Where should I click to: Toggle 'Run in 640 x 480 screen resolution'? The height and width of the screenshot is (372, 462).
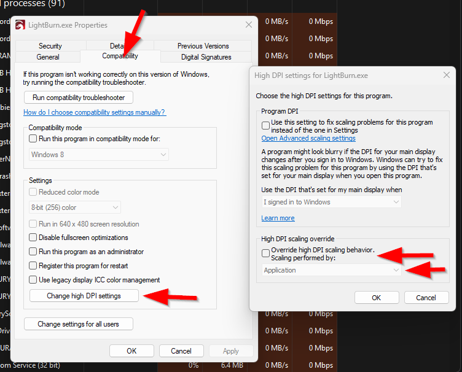tap(33, 224)
